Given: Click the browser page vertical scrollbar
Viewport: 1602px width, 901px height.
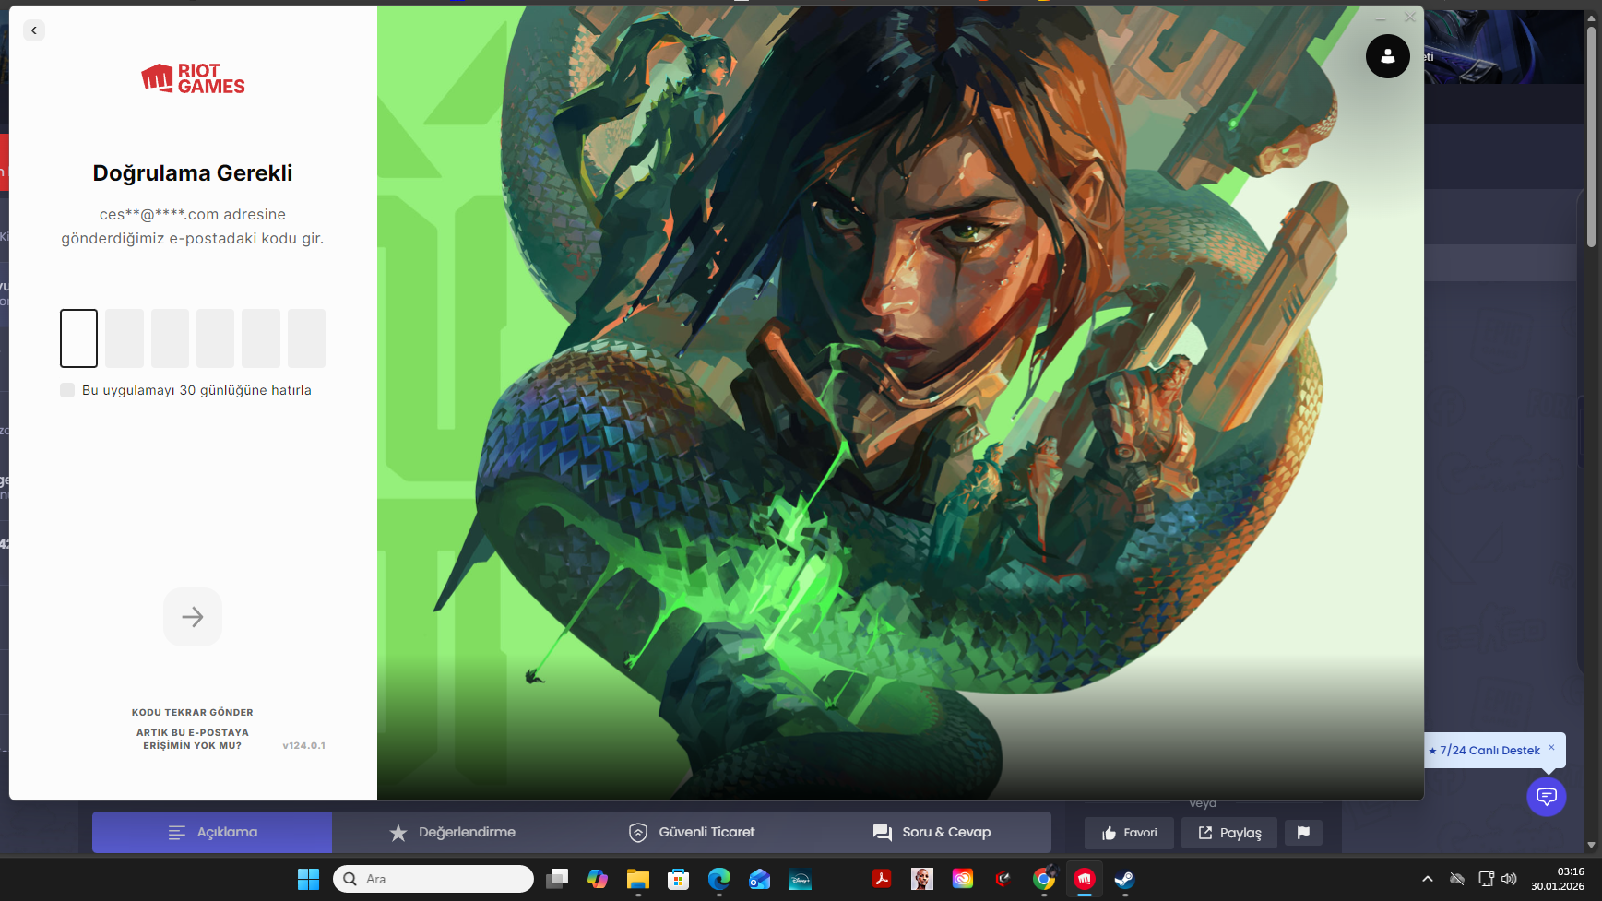Looking at the screenshot, I should pyautogui.click(x=1591, y=138).
